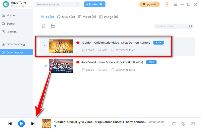Click MP3 format label of Rob Deniel track

click(x=105, y=70)
